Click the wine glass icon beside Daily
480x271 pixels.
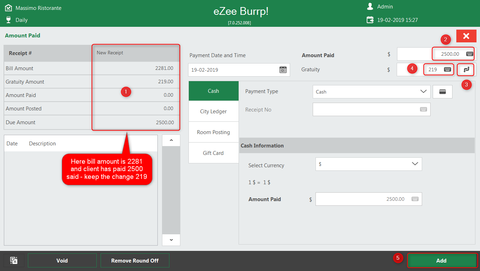click(x=8, y=20)
